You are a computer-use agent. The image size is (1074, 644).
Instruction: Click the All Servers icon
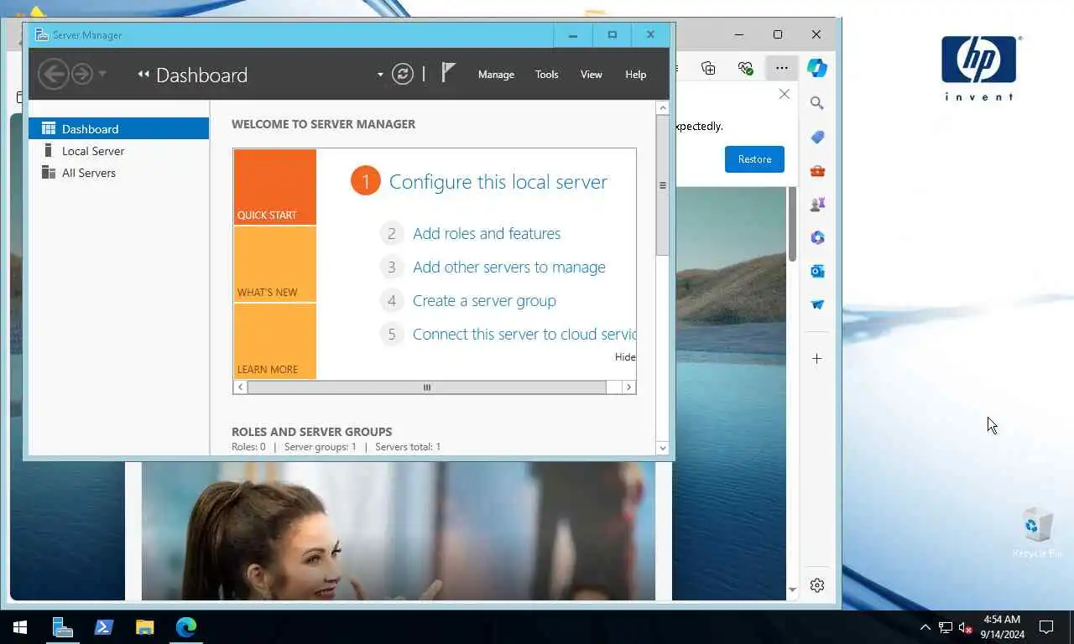49,173
